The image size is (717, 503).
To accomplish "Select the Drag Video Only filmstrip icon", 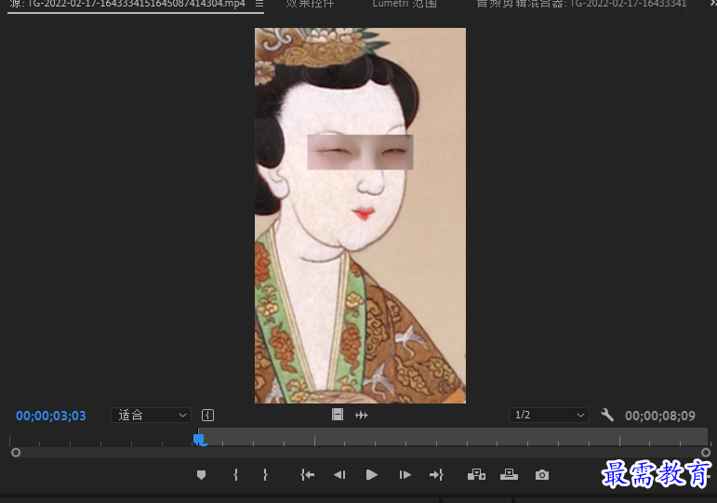I will click(x=338, y=415).
